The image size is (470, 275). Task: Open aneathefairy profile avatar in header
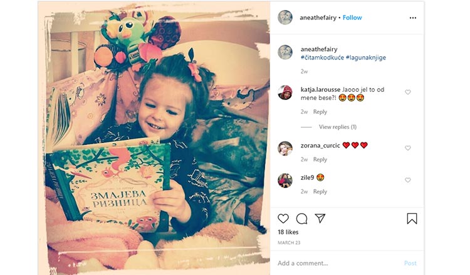point(285,17)
